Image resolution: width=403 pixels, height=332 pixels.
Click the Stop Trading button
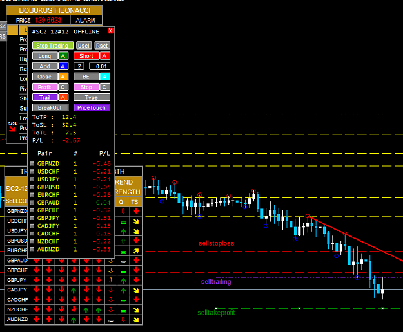pyautogui.click(x=53, y=46)
